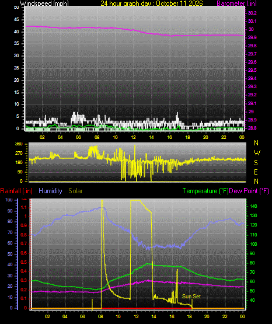
Task: Click the Temperature (°F) legend label
Action: (205, 191)
